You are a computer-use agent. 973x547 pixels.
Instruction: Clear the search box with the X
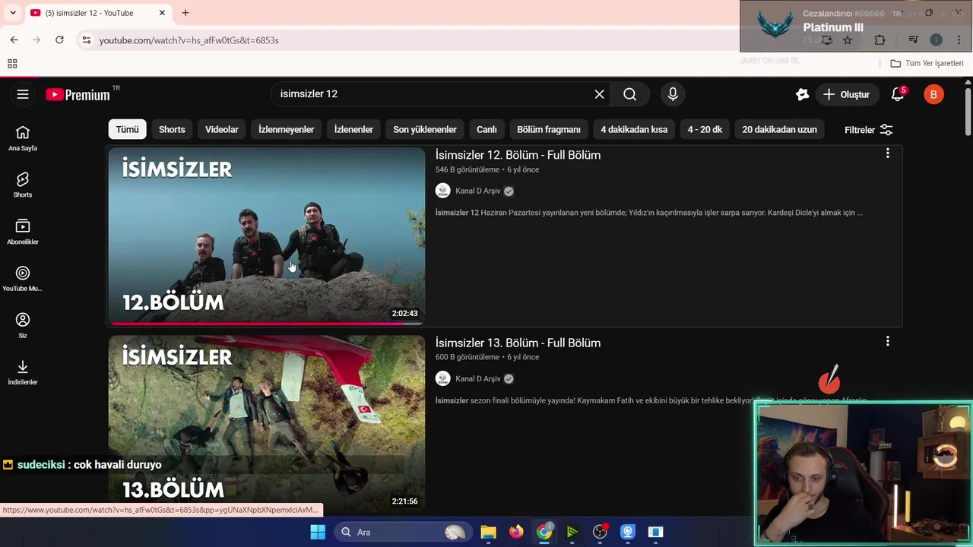point(599,94)
